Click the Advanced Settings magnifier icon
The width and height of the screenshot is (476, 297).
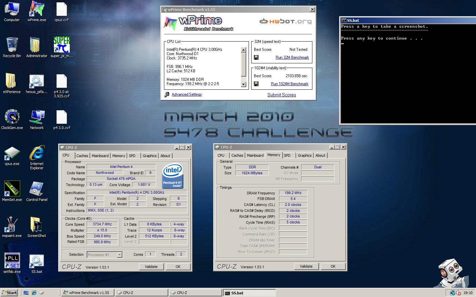point(167,95)
